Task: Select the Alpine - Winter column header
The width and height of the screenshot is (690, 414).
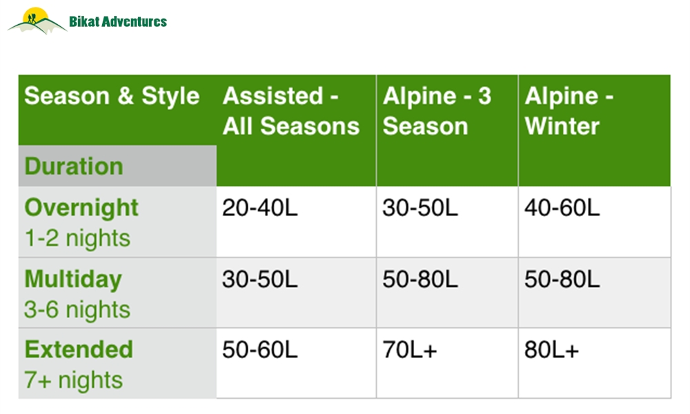Action: pos(595,130)
